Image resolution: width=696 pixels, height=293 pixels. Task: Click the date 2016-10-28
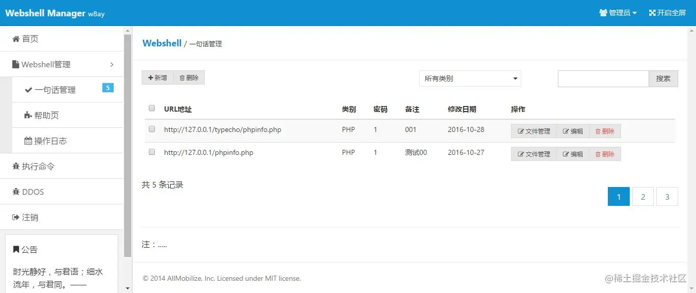[x=466, y=129]
